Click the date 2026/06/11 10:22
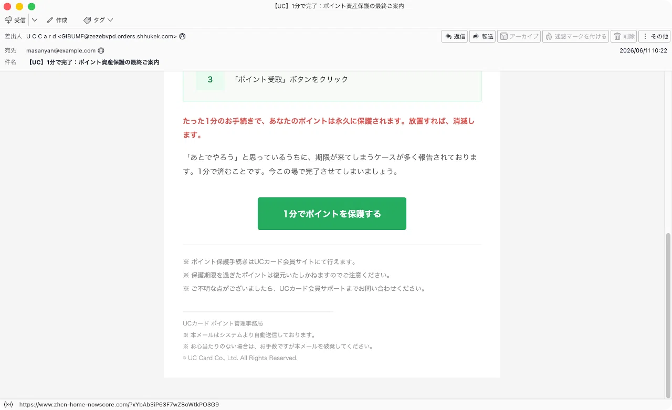 [643, 51]
